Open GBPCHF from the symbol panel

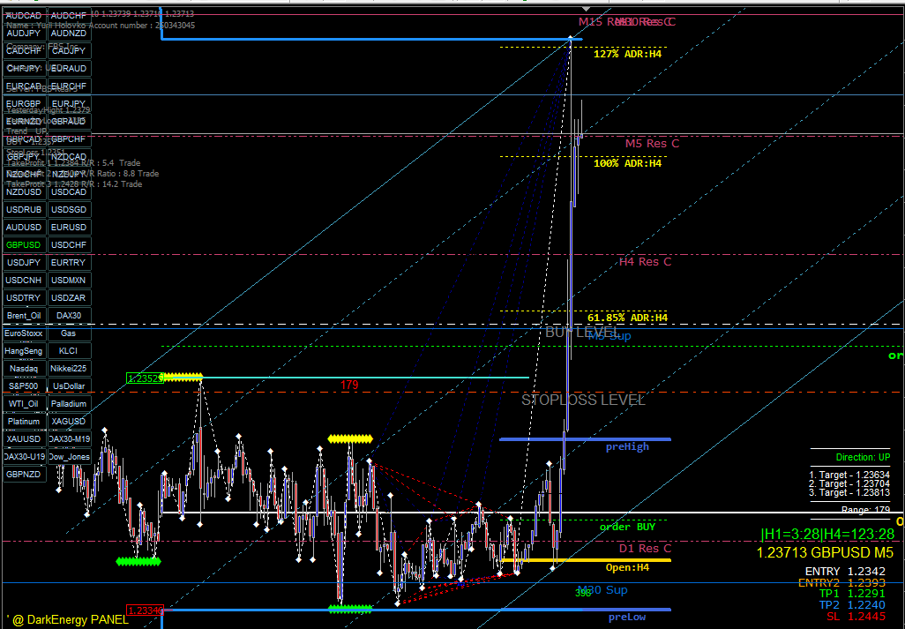(70, 139)
